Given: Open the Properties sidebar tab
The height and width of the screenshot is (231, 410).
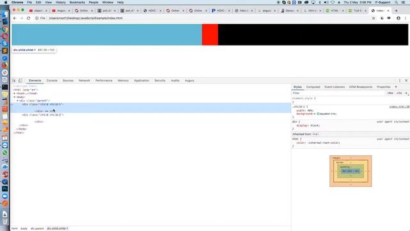Looking at the screenshot, I should [384, 87].
